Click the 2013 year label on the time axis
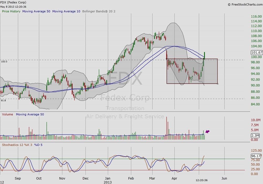 (108, 182)
